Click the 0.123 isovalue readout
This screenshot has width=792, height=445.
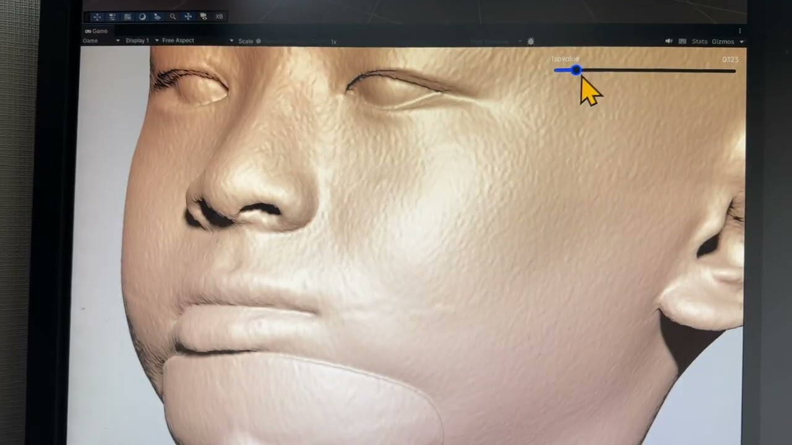coord(730,60)
